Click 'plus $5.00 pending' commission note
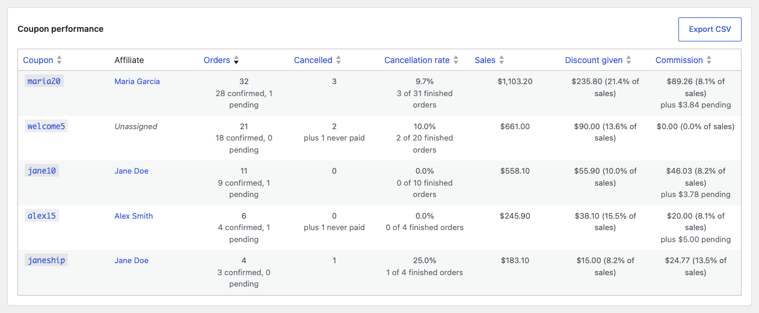The height and width of the screenshot is (313, 759). pyautogui.click(x=696, y=239)
